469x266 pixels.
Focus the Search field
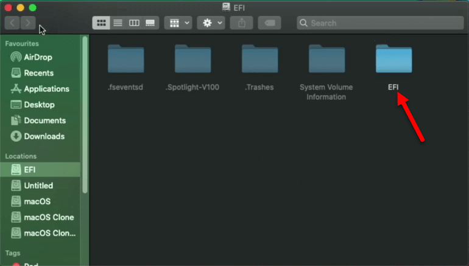point(380,23)
